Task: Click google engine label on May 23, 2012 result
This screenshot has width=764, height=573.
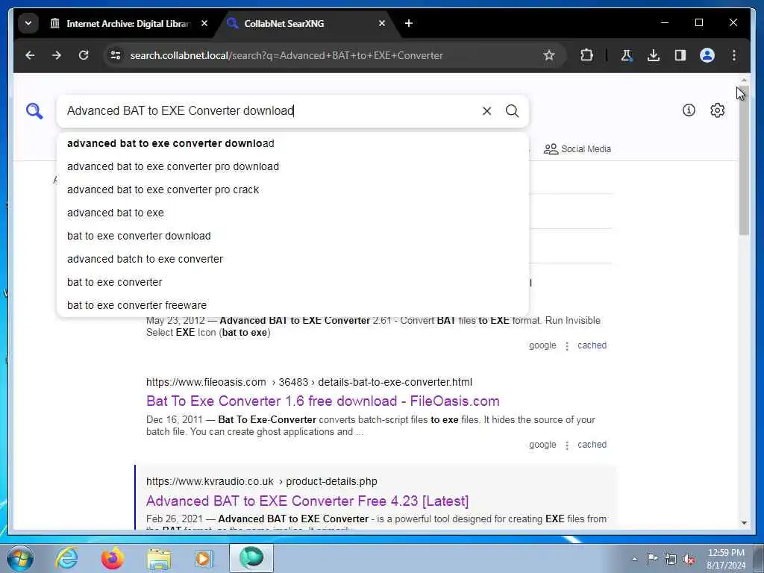Action: [542, 345]
